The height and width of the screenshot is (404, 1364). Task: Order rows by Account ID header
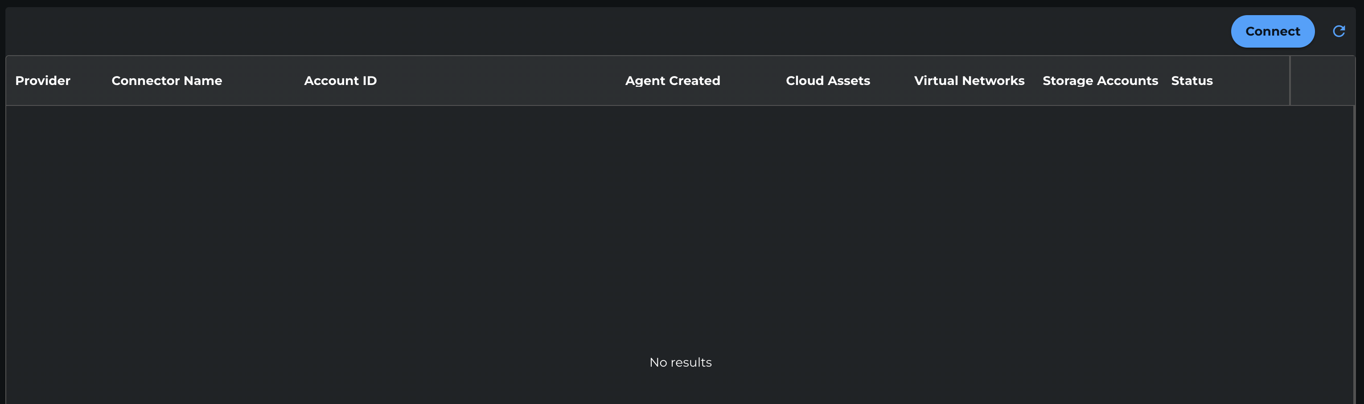(341, 81)
